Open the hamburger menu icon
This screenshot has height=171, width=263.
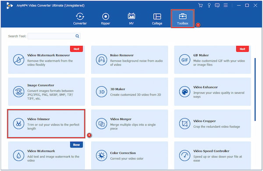pos(226,5)
